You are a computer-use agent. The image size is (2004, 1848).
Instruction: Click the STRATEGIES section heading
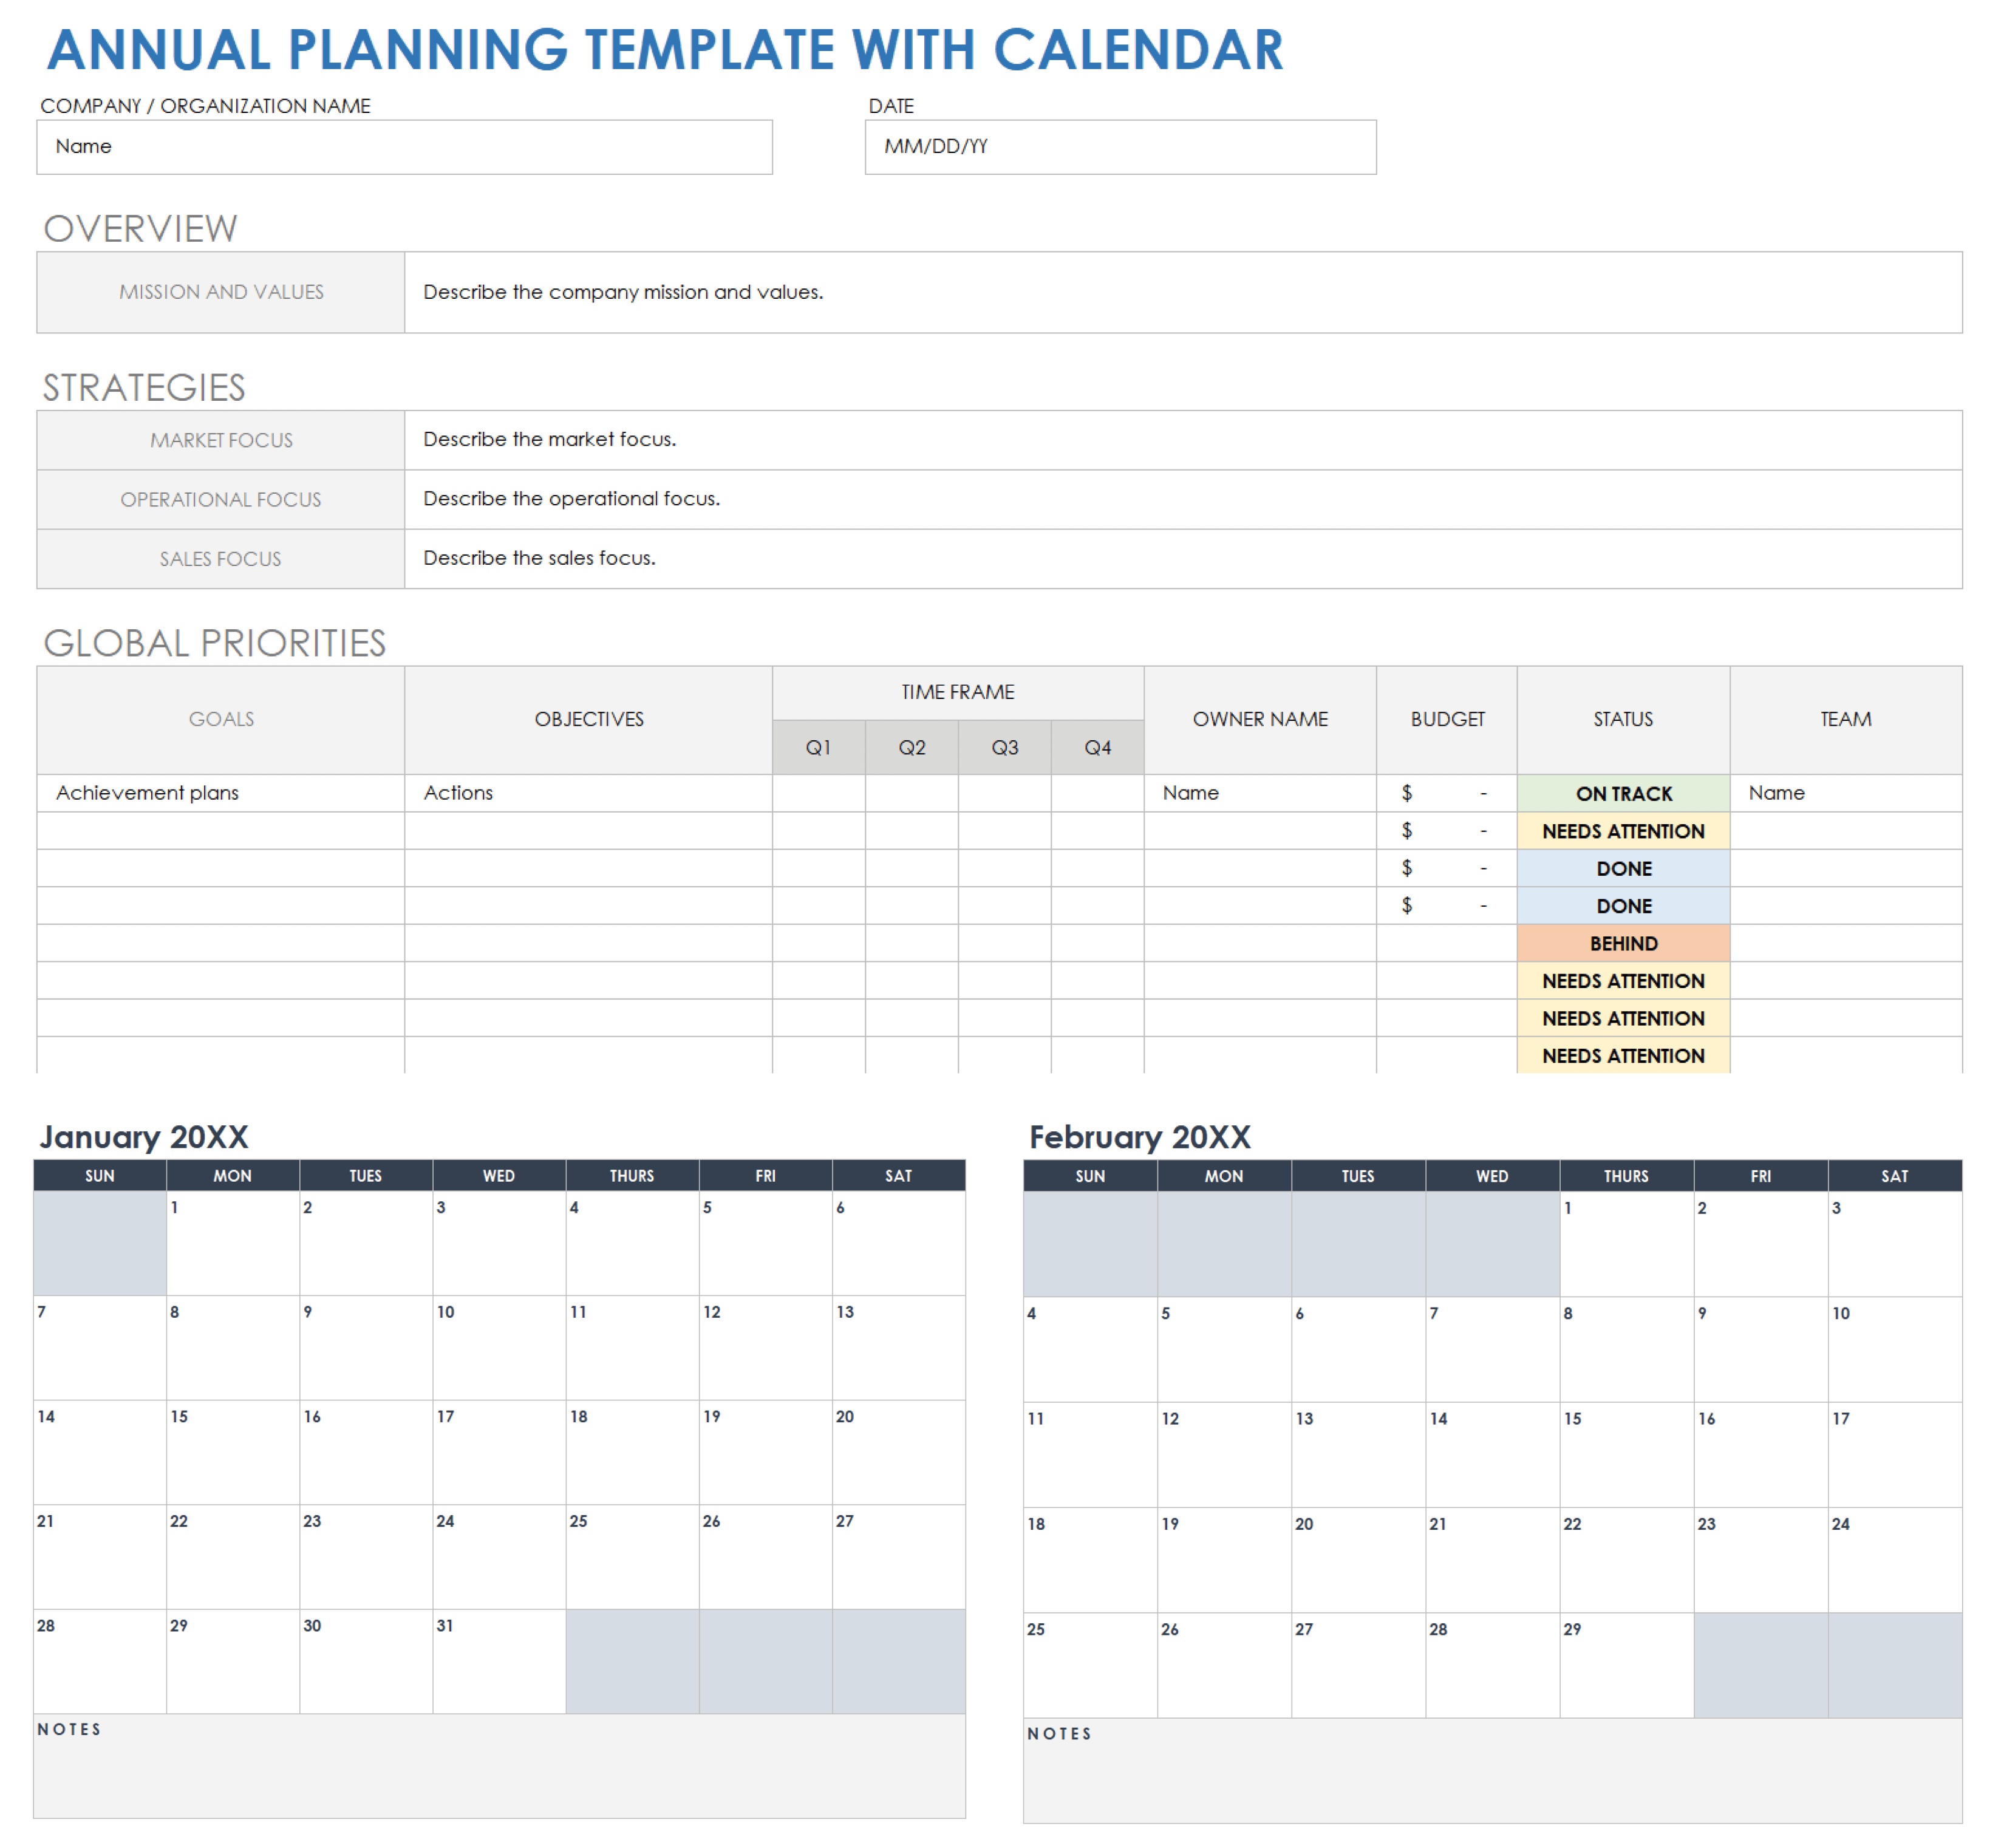(x=144, y=388)
